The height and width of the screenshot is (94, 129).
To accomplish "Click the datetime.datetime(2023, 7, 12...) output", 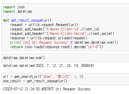I will (48, 66).
